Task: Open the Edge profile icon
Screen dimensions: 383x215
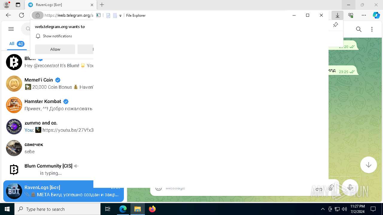Action: click(6, 5)
